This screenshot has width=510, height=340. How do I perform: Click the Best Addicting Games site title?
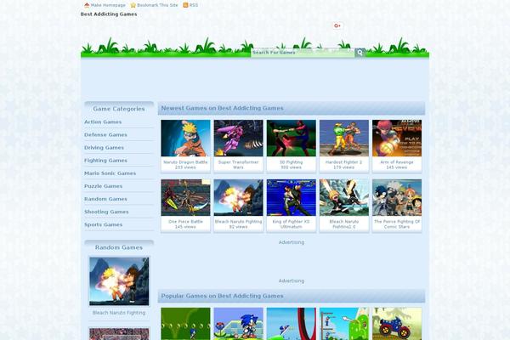pos(109,14)
